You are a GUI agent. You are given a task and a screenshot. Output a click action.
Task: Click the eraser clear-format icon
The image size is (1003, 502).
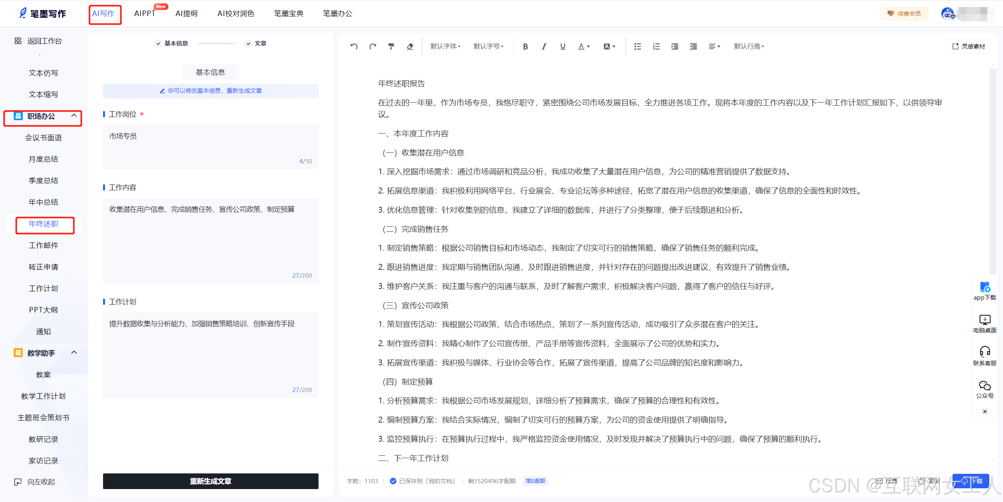click(410, 47)
